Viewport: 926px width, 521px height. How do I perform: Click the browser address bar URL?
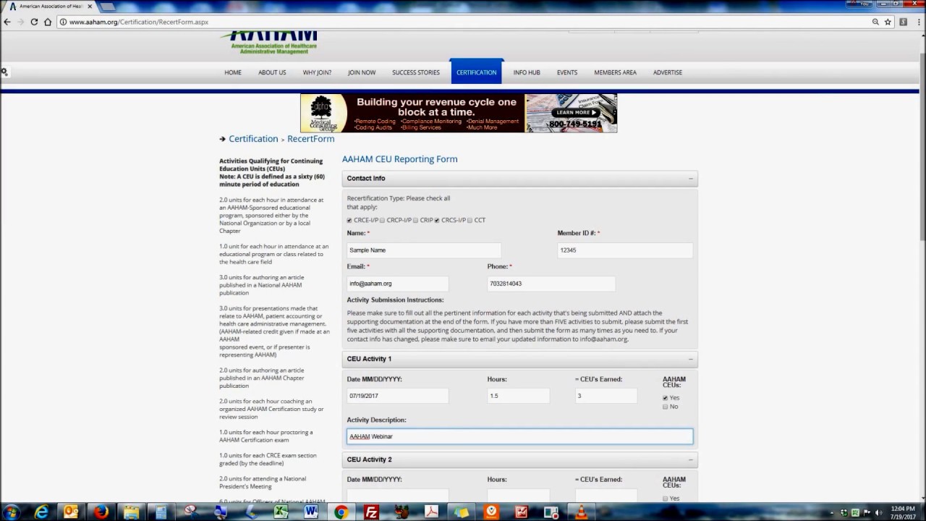click(x=139, y=22)
